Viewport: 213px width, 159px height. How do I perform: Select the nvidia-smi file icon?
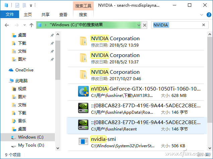click(x=83, y=142)
